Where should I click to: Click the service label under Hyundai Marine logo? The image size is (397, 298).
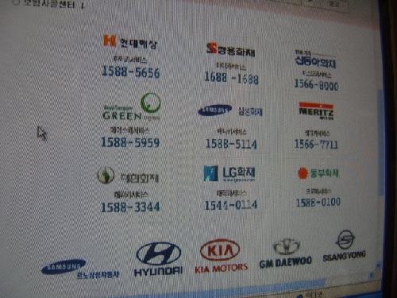(x=129, y=60)
